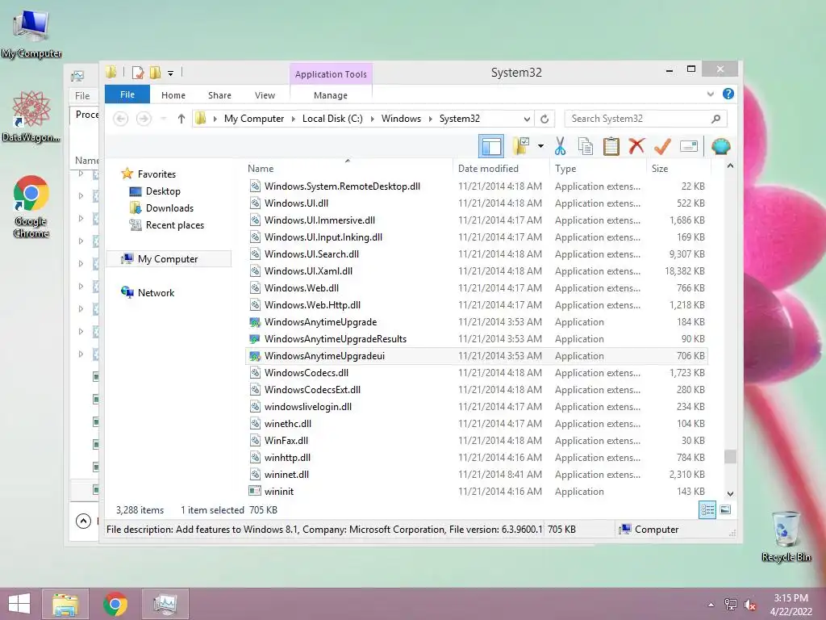Click the orange checkmark Properties icon
Screen dimensions: 826x620
(662, 146)
